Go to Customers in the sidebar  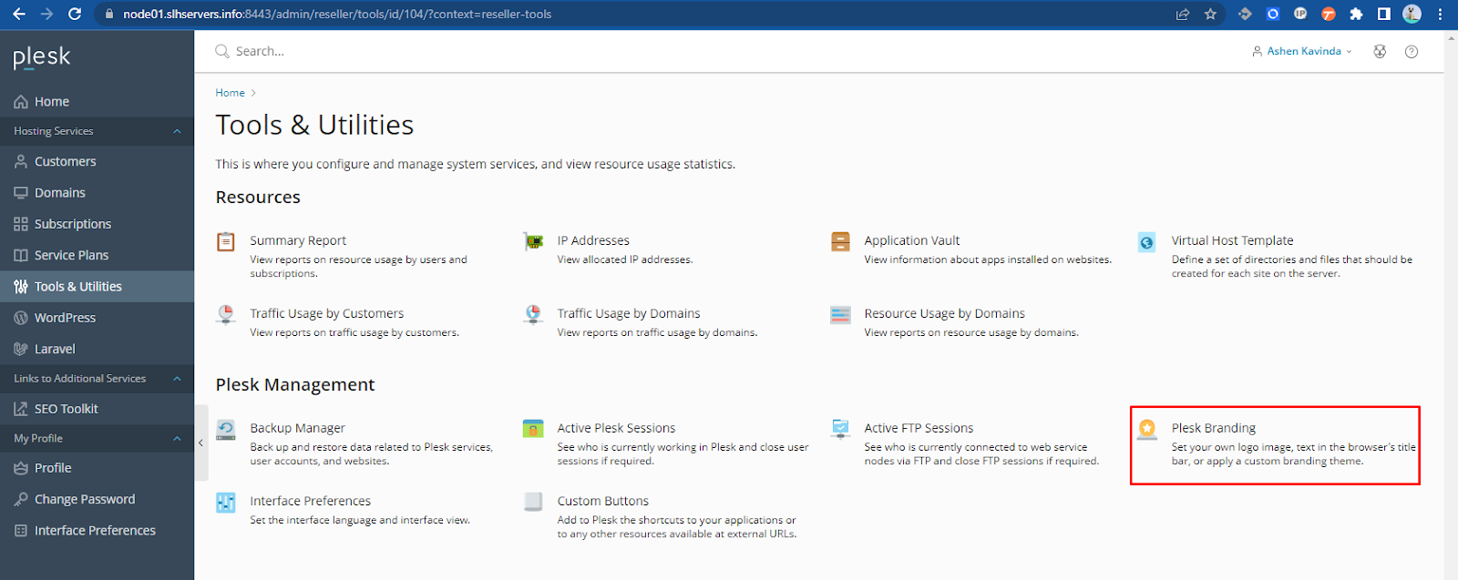tap(65, 162)
